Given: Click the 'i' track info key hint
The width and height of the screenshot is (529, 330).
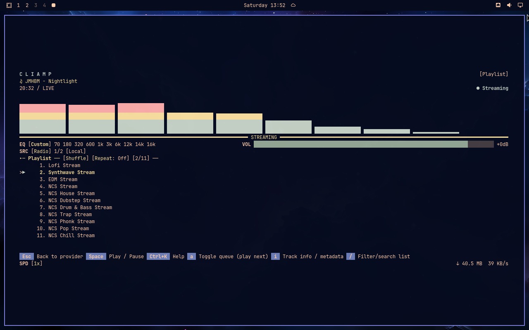Looking at the screenshot, I should (275, 257).
